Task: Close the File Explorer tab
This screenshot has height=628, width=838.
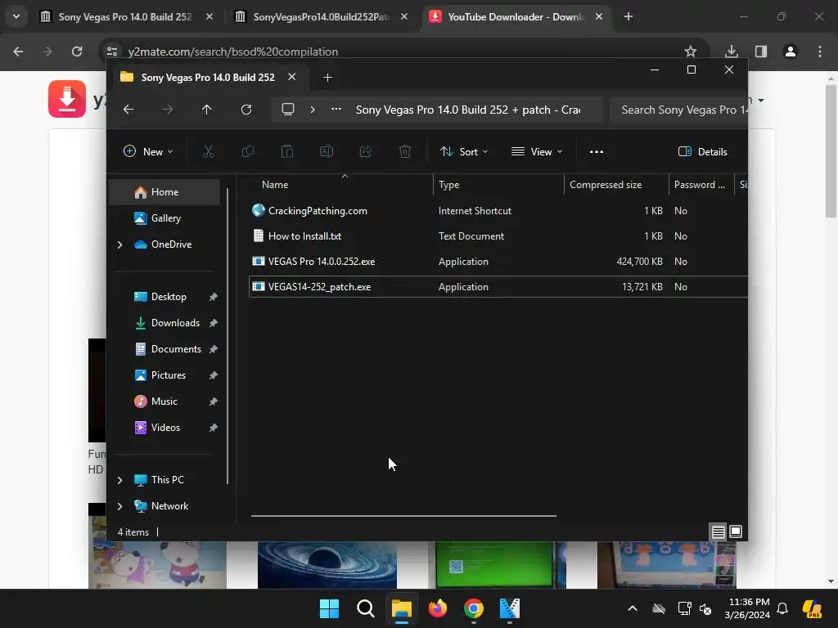Action: click(x=292, y=77)
